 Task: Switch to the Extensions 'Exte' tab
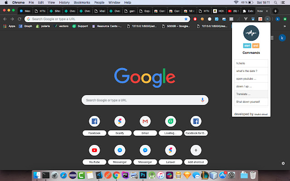click(x=248, y=11)
